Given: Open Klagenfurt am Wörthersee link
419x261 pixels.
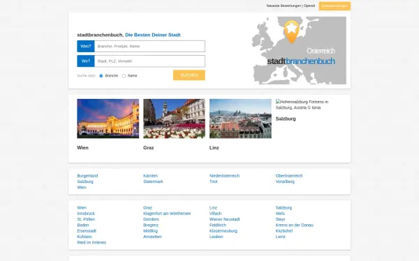Looking at the screenshot, I should [x=167, y=214].
